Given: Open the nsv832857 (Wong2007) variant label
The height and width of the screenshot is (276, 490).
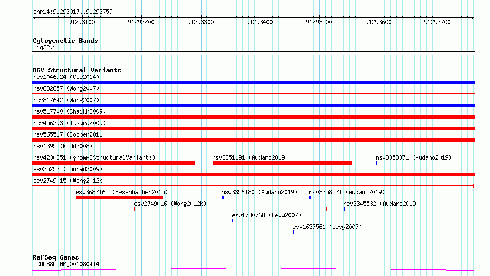Looking at the screenshot, I should [66, 88].
